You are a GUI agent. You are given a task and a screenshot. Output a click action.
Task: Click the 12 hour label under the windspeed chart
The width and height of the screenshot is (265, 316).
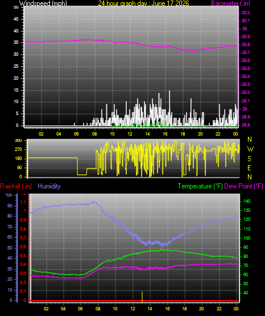[130, 134]
